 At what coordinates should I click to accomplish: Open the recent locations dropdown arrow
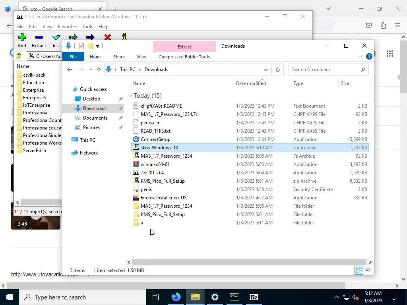coord(91,69)
